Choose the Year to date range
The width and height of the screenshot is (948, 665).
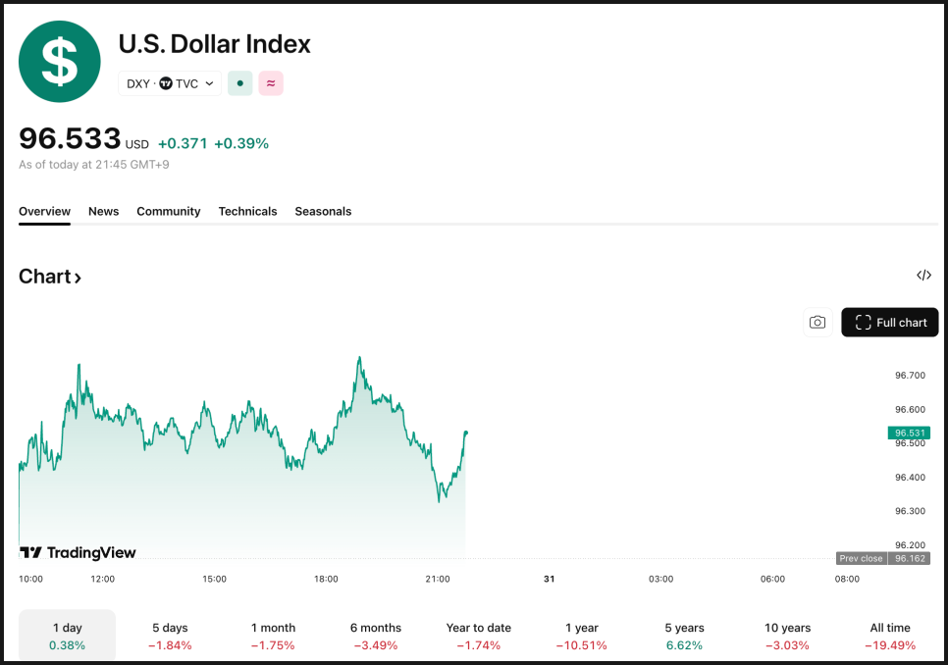coord(478,636)
